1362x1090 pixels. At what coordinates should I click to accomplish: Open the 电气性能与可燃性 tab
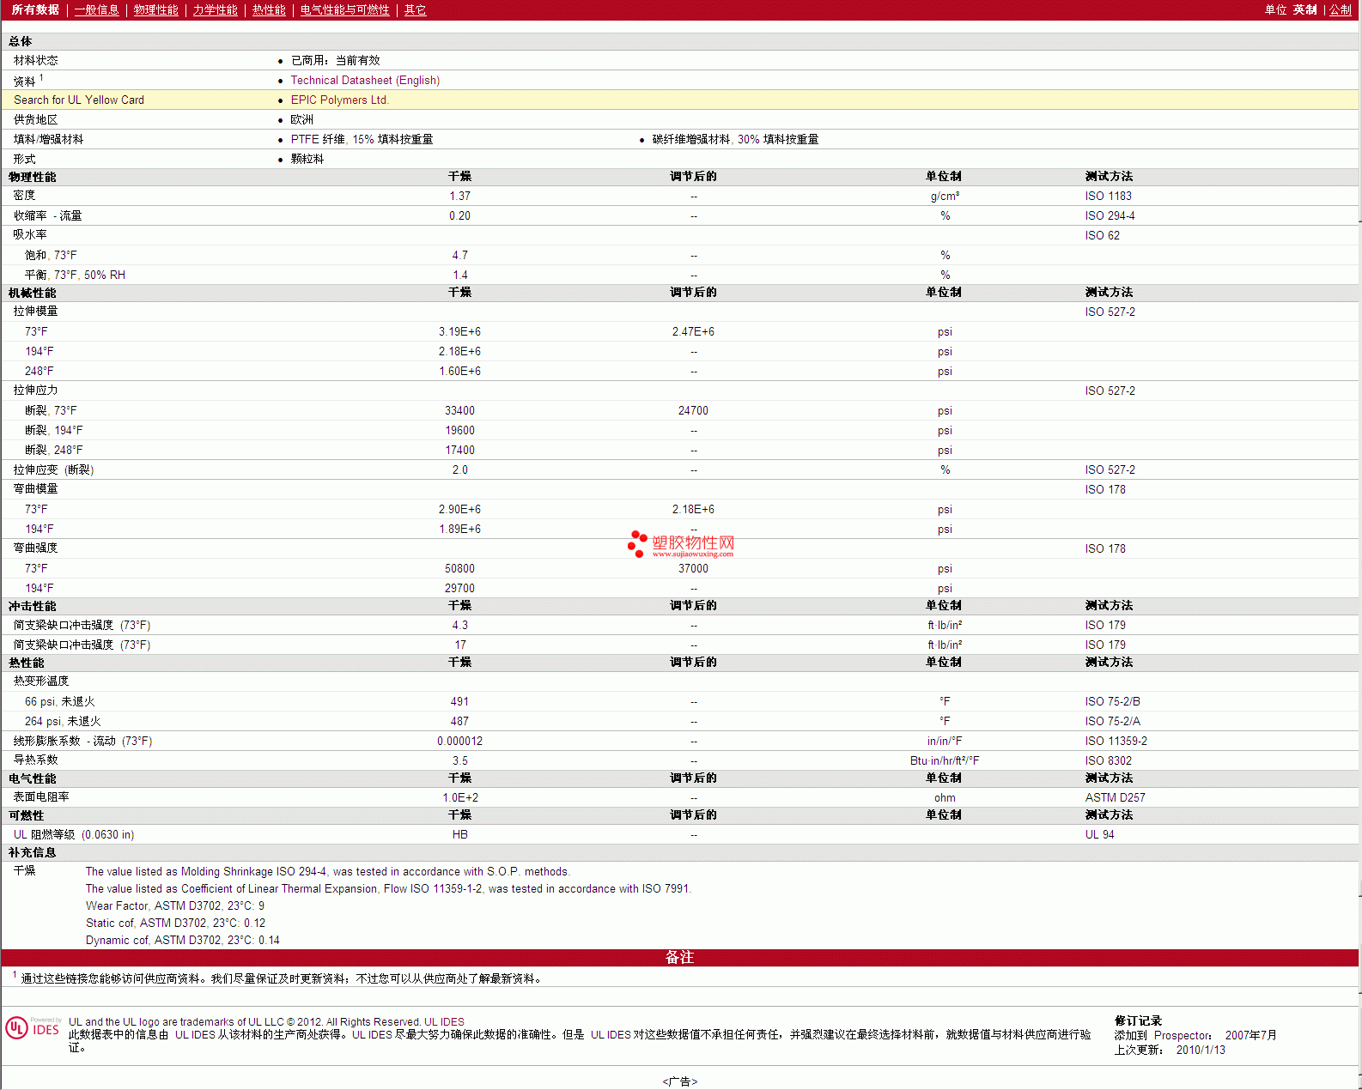click(x=344, y=10)
